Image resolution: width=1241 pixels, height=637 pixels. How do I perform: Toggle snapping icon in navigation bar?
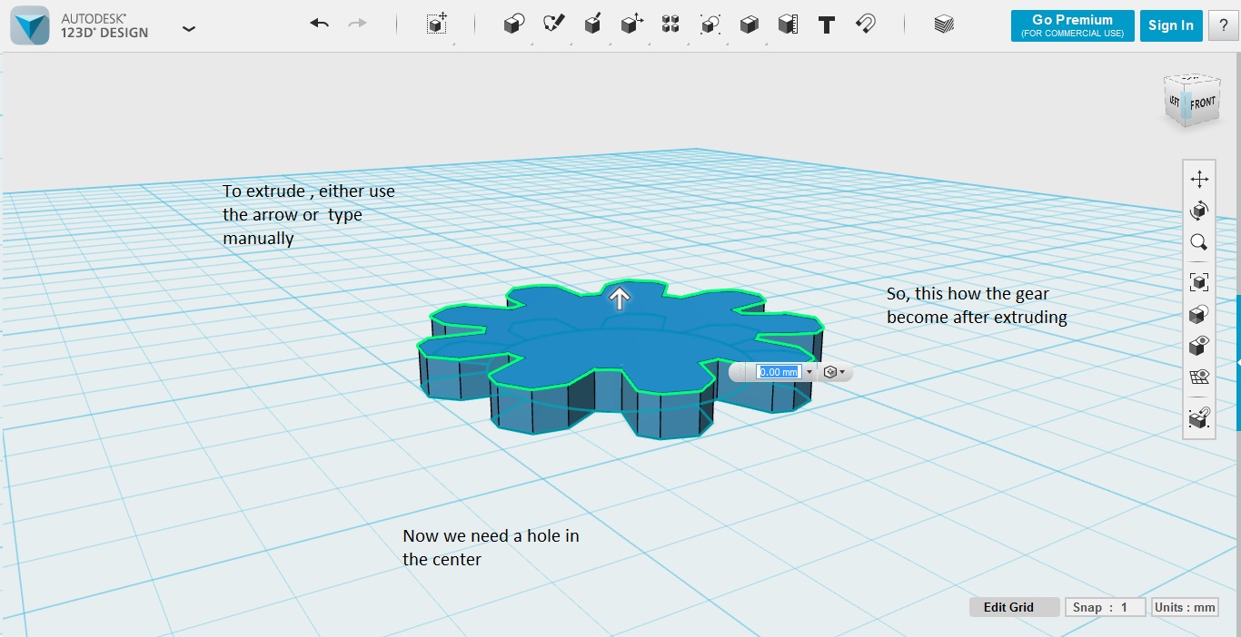1198,418
